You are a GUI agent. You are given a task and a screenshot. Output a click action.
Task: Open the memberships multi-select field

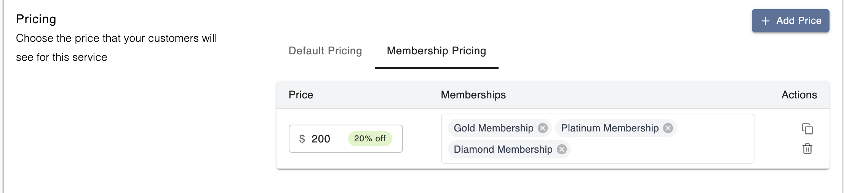click(659, 150)
